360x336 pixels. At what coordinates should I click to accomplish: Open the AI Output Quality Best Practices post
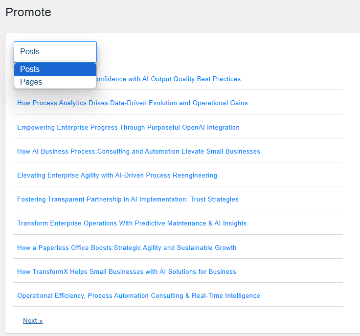point(169,79)
